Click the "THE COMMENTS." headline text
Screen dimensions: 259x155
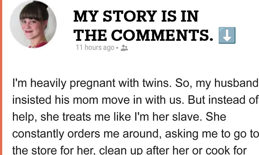[x=144, y=35]
